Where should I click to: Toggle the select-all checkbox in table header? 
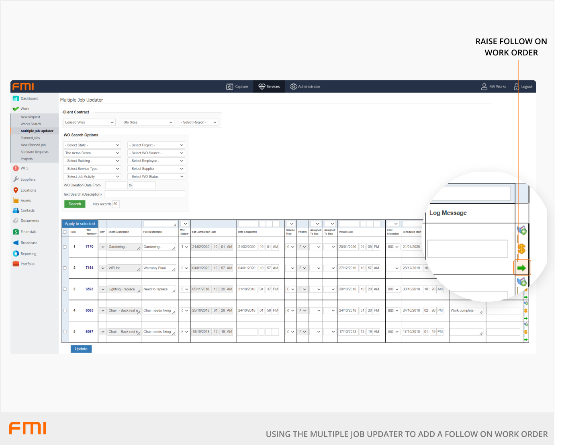[x=65, y=232]
